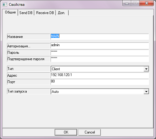Expand the Тип запуска dropdown arrow

(146, 91)
